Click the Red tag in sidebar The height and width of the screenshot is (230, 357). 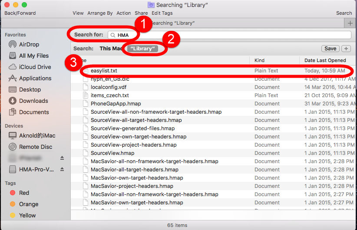pyautogui.click(x=24, y=193)
